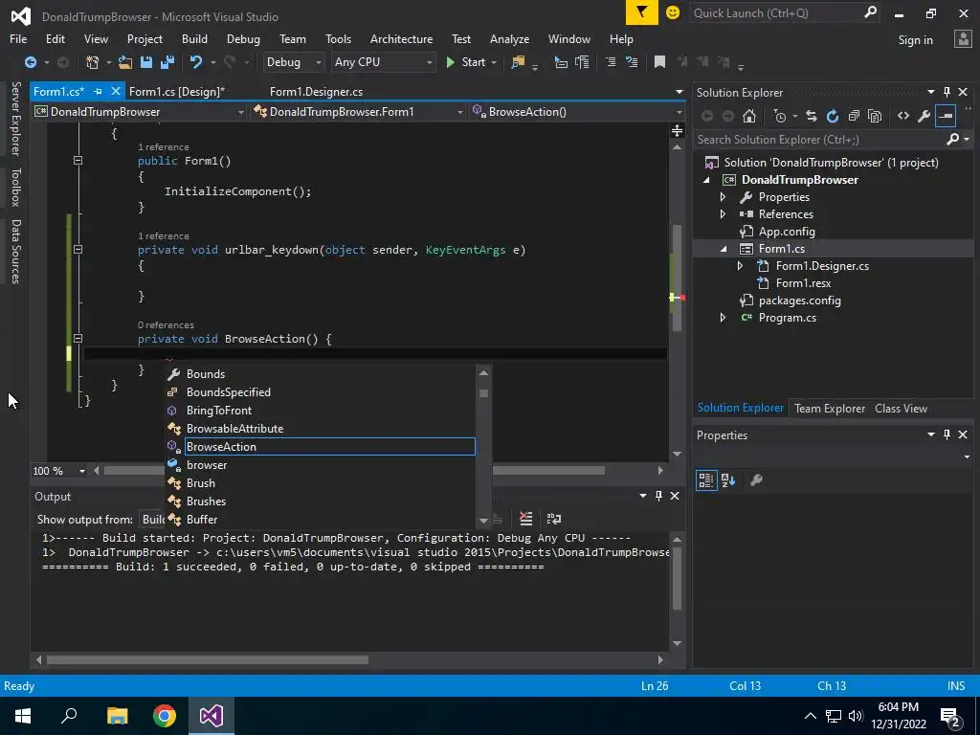Click the Save Form1.cs floppy icon
Screen dimensions: 980x735
[146, 62]
